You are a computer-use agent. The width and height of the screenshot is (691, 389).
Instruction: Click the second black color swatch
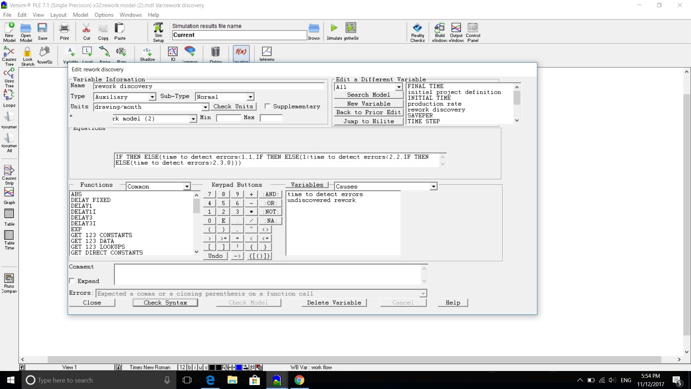pyautogui.click(x=218, y=367)
